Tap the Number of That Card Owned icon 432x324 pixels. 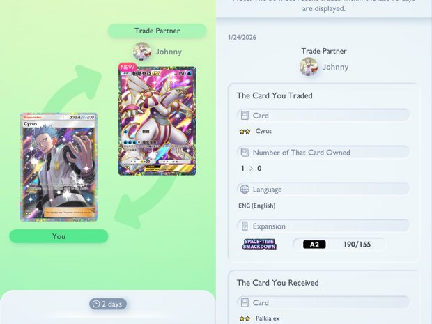[x=245, y=153]
